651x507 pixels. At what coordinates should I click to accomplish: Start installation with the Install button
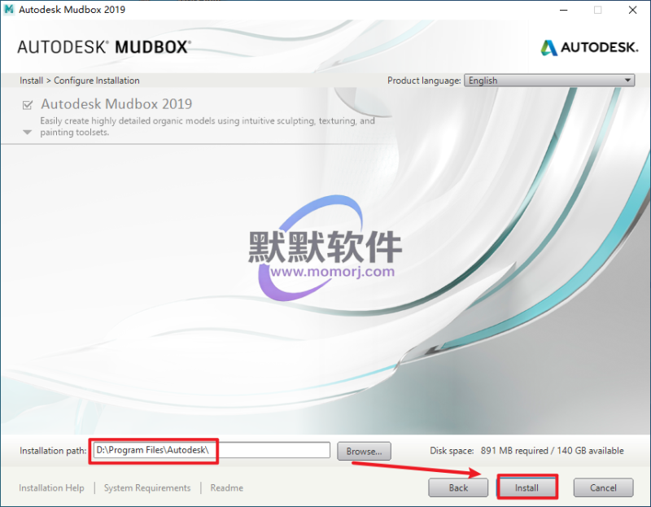tap(526, 487)
